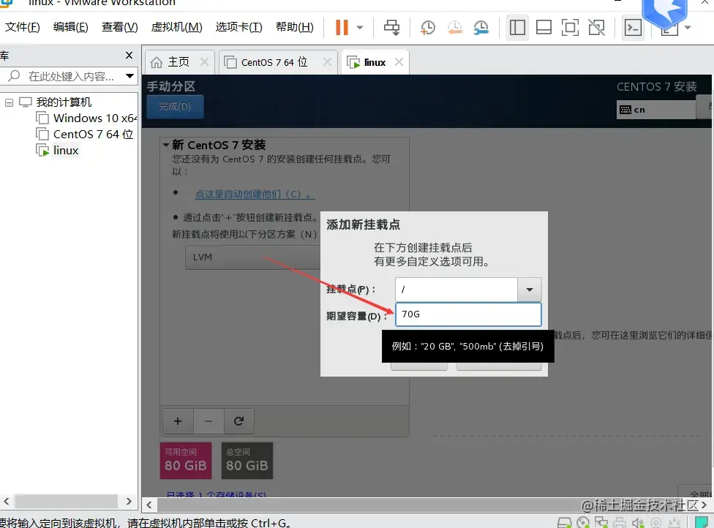Click the hard disk status bar icon

565,523
